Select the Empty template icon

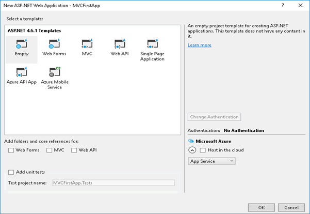tap(22, 44)
